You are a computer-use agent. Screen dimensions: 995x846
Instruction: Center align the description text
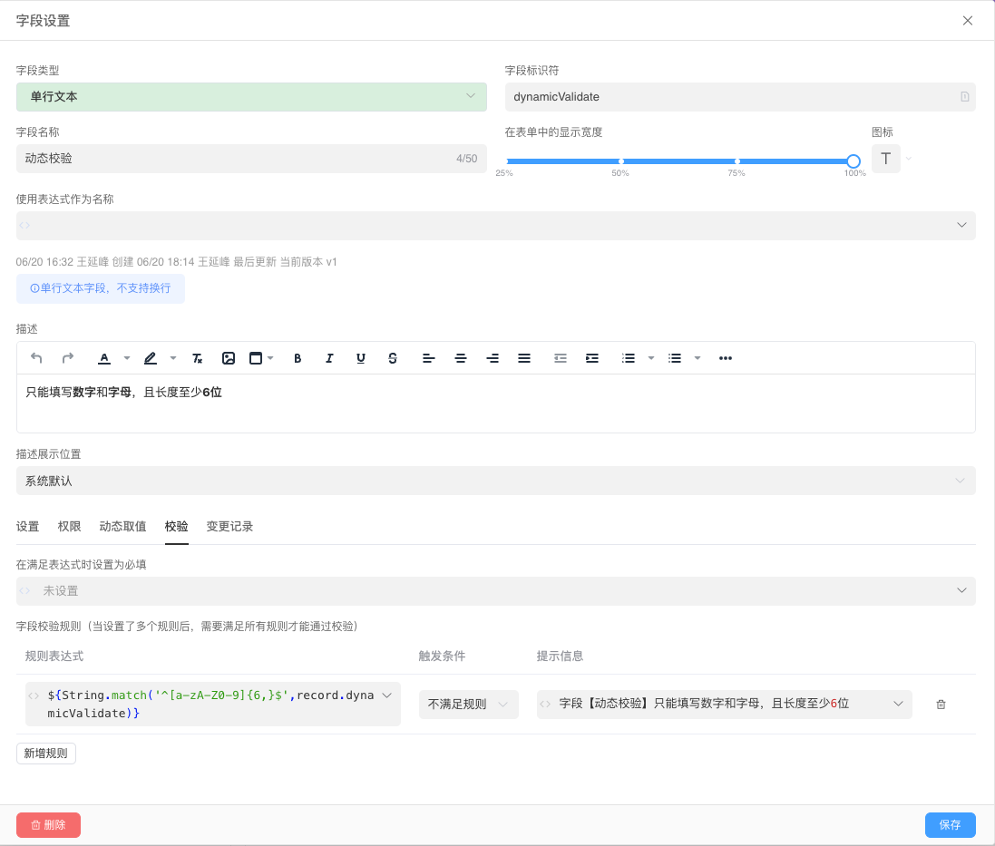click(461, 358)
